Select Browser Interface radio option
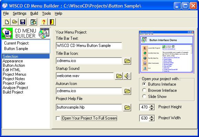 (144, 90)
